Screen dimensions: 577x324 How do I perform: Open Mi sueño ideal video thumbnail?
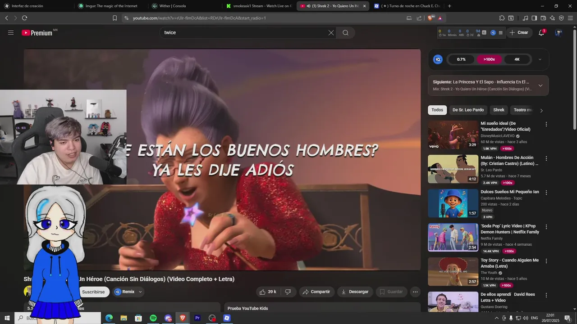pos(453,135)
